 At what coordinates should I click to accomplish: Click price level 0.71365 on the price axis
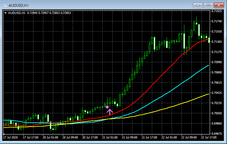point(216,41)
